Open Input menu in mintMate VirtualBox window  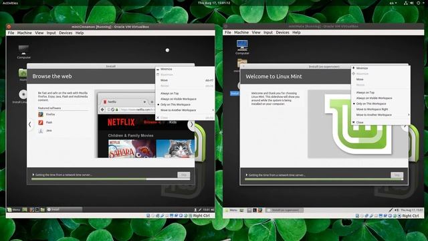tap(268, 32)
